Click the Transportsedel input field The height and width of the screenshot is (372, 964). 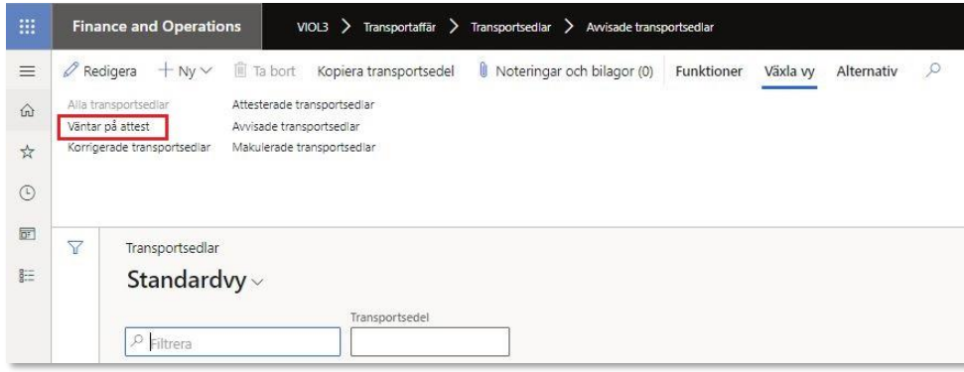430,342
